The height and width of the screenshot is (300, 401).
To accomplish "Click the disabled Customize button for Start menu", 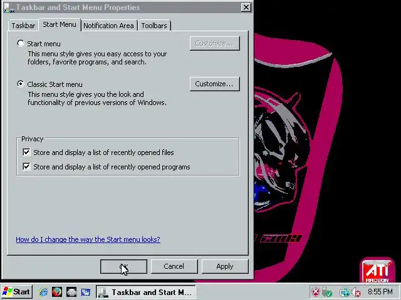I will [x=214, y=43].
